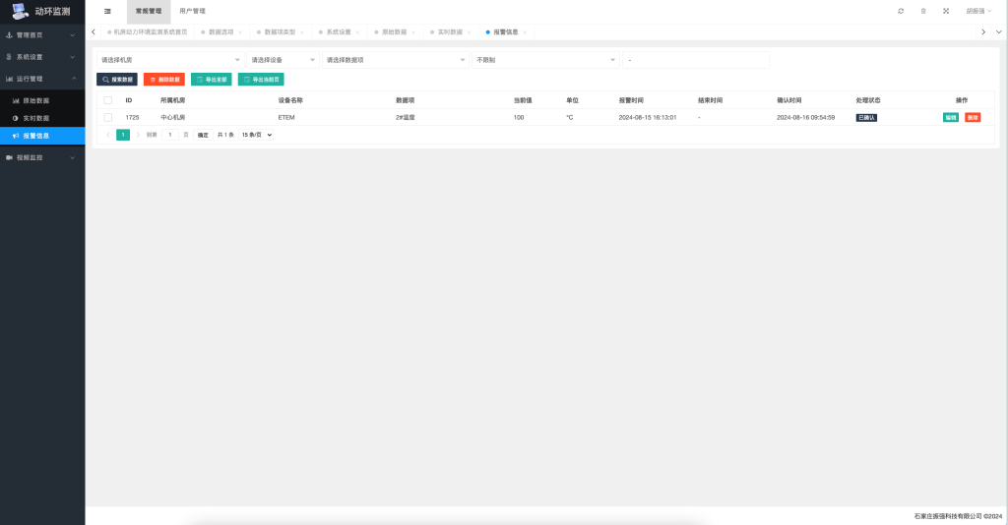Click the 导出全部 button
The height and width of the screenshot is (525, 1008).
tap(212, 80)
